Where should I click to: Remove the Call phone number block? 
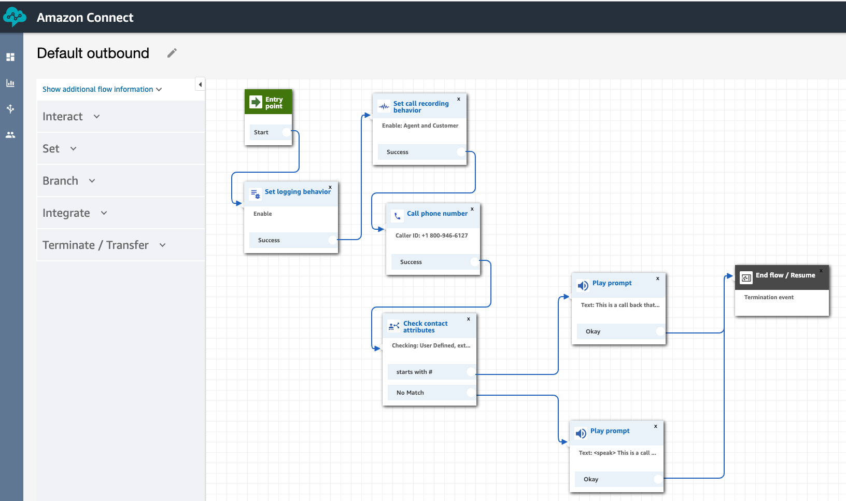click(472, 209)
